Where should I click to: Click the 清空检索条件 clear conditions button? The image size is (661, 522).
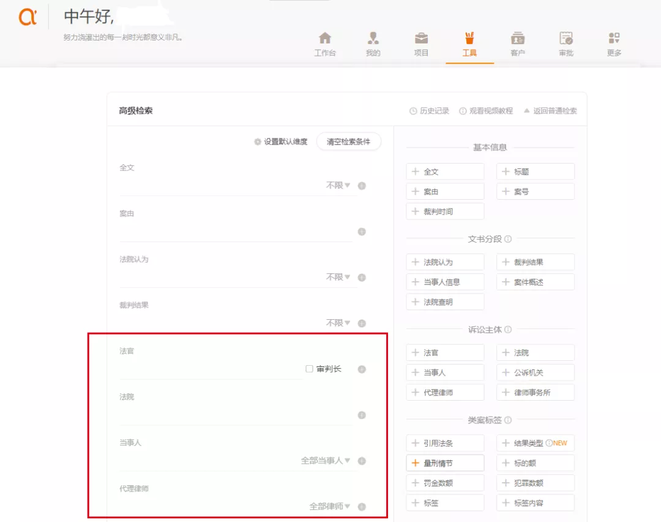click(348, 141)
